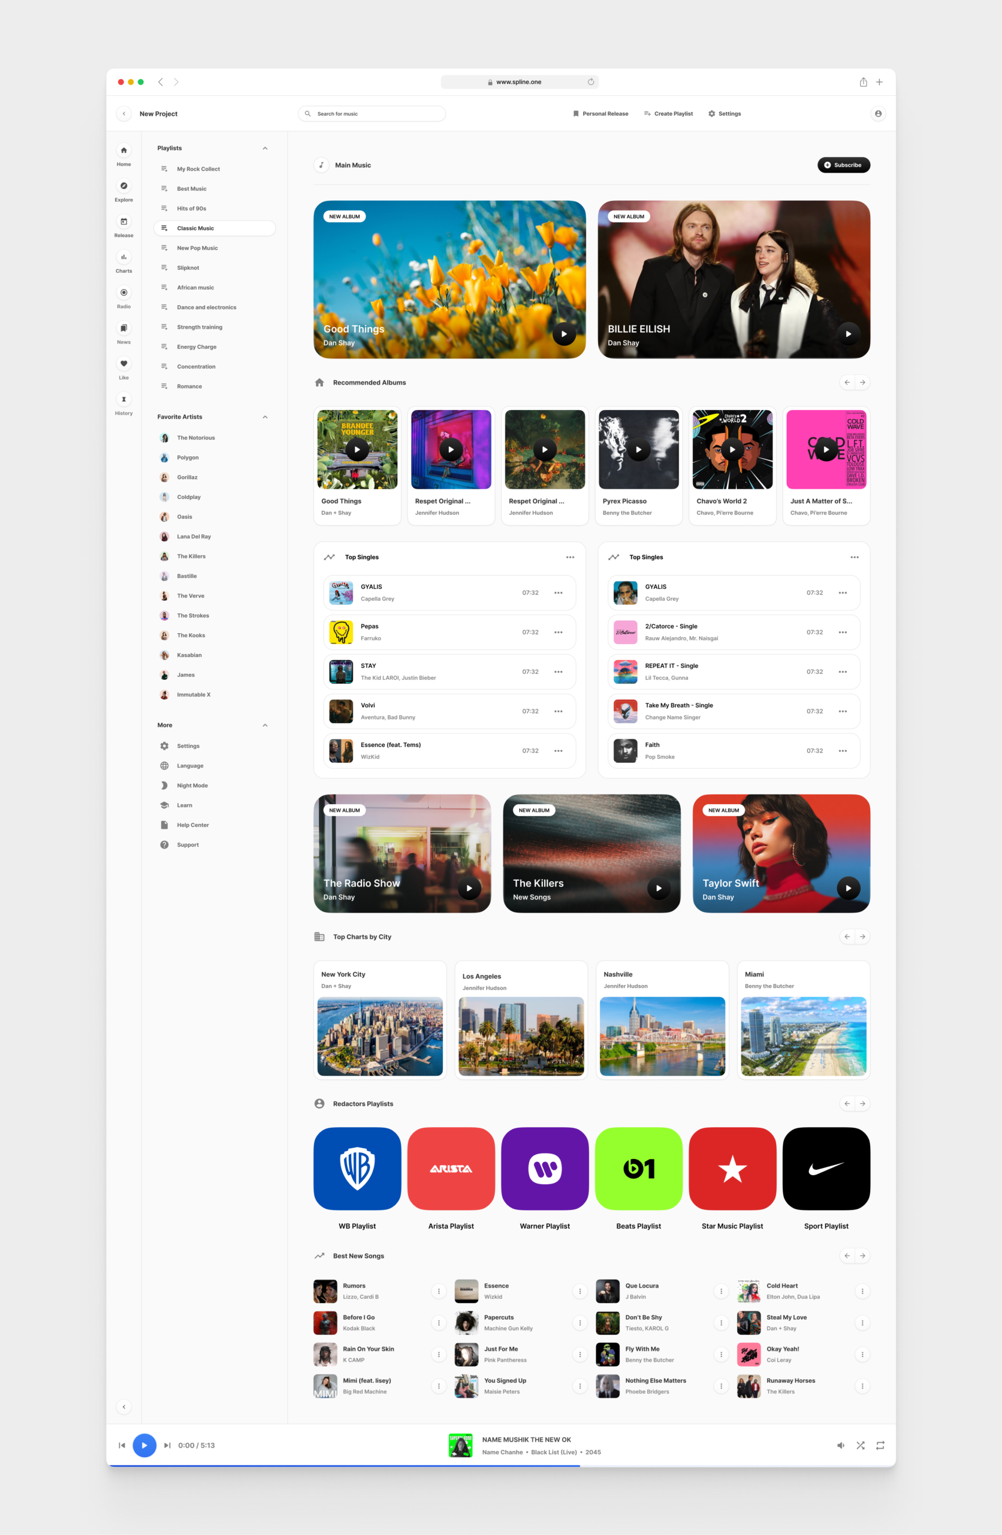
Task: Open Create Playlist menu item
Action: (668, 113)
